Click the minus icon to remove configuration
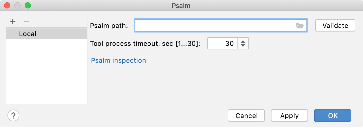363x128 pixels. coord(26,21)
